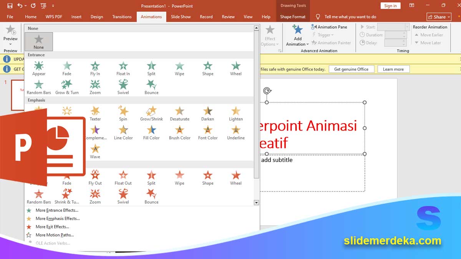This screenshot has height=259, width=461.
Task: Open the Review tab
Action: click(x=228, y=16)
